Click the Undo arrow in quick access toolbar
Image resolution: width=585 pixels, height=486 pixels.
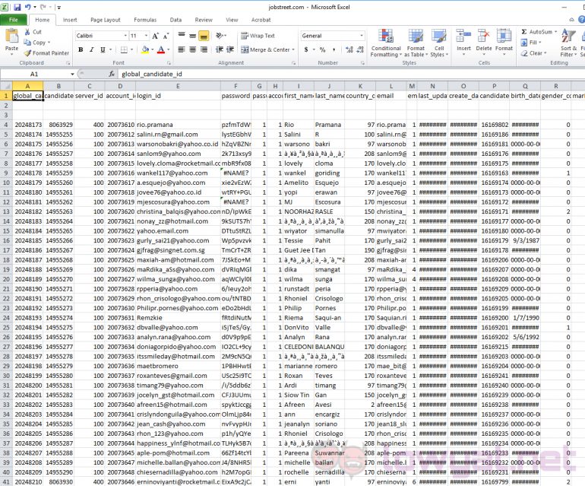click(28, 7)
